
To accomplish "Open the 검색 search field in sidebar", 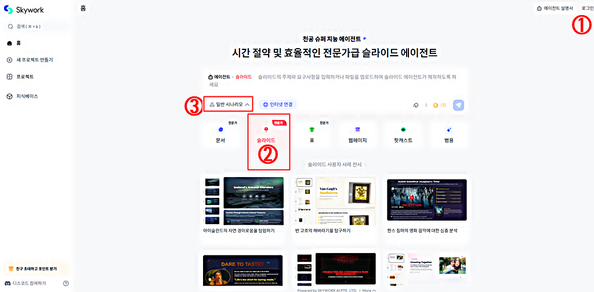I will point(37,27).
